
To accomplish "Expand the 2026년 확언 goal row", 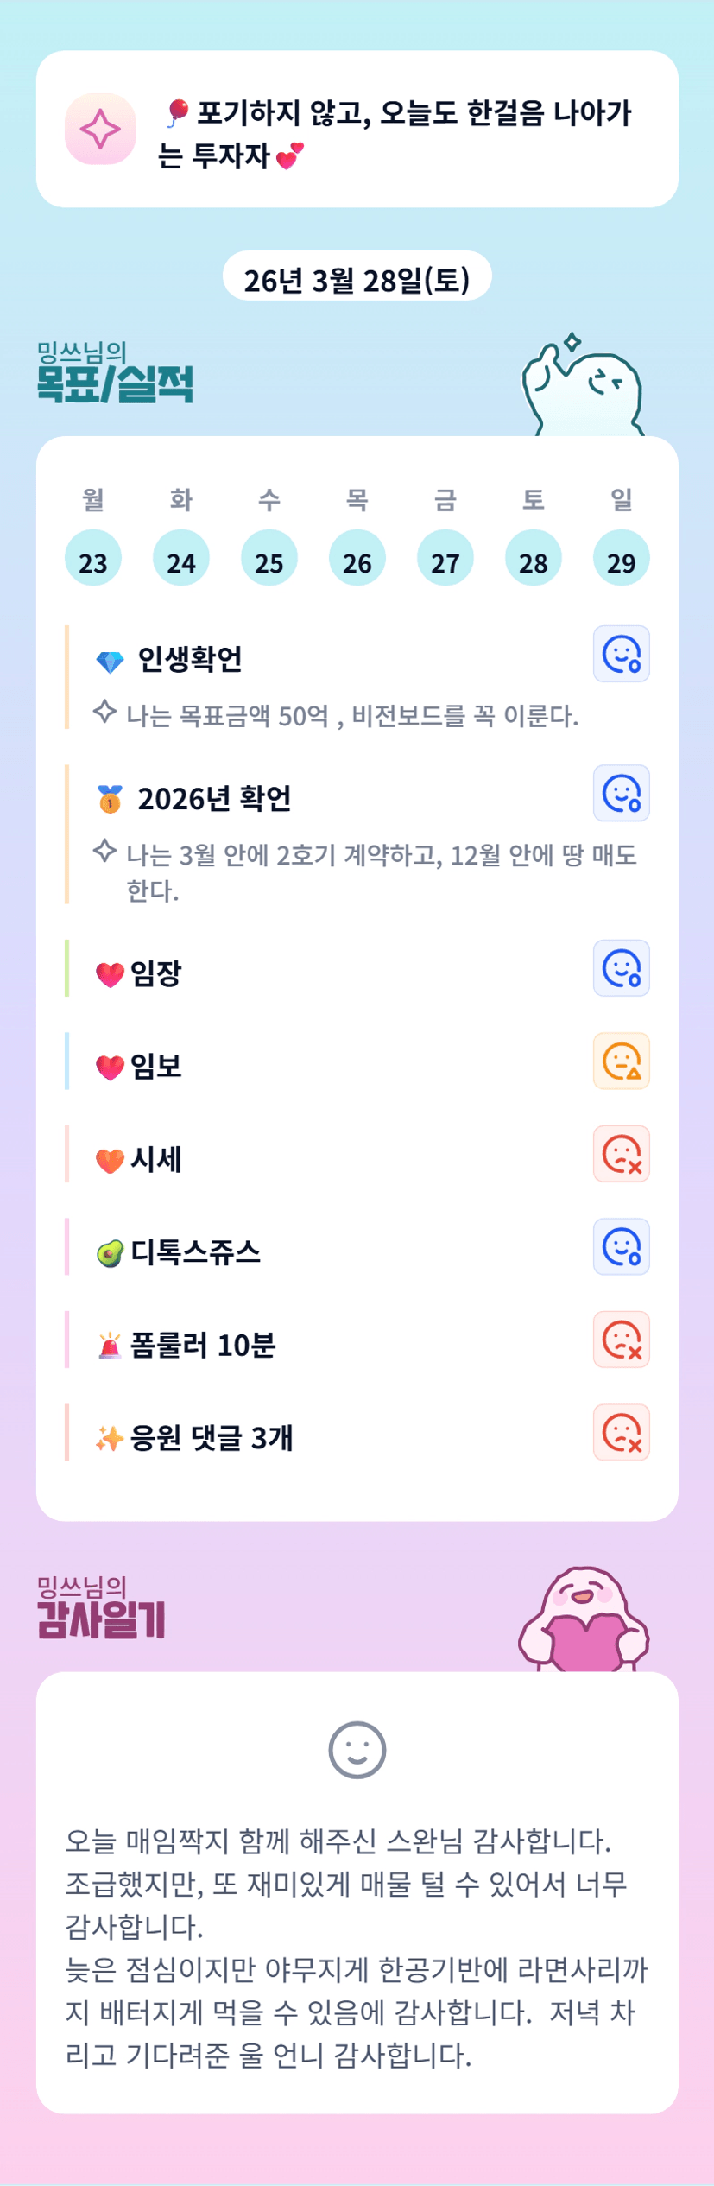I will [214, 799].
